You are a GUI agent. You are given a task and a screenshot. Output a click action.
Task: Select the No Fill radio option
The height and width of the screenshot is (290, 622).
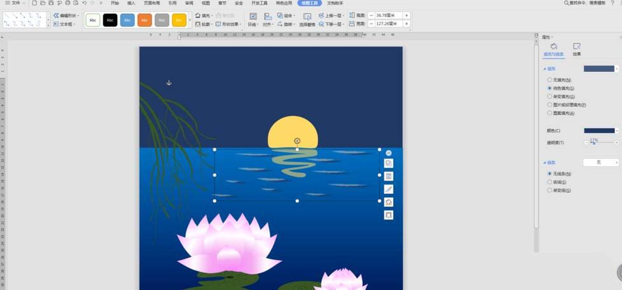(x=550, y=80)
